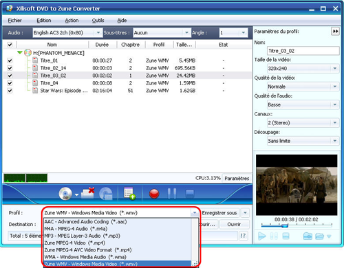This screenshot has height=268, width=344.
Task: Click the Paramètres button near CPU
Action: [237, 178]
